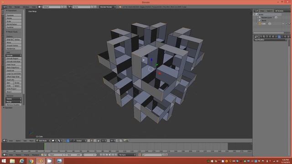Open the Render menu

[17, 7]
